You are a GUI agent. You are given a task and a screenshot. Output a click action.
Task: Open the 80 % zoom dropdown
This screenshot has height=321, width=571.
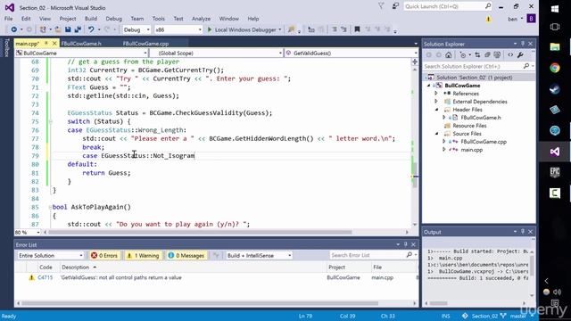point(28,232)
